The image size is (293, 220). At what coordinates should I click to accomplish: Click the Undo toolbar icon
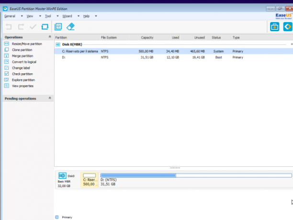click(9, 27)
